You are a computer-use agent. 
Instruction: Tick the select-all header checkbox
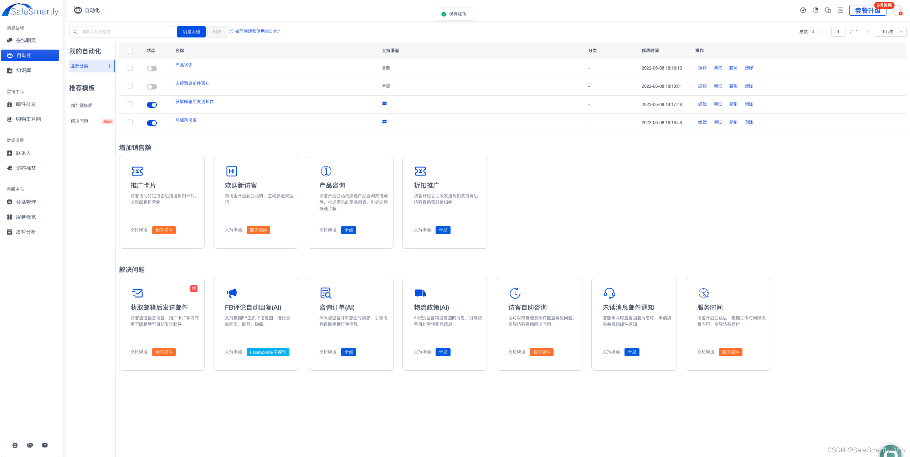(130, 51)
